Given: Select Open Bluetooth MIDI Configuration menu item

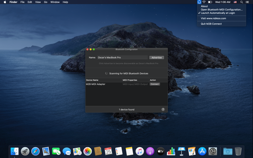Looking at the screenshot, I should (x=222, y=9).
